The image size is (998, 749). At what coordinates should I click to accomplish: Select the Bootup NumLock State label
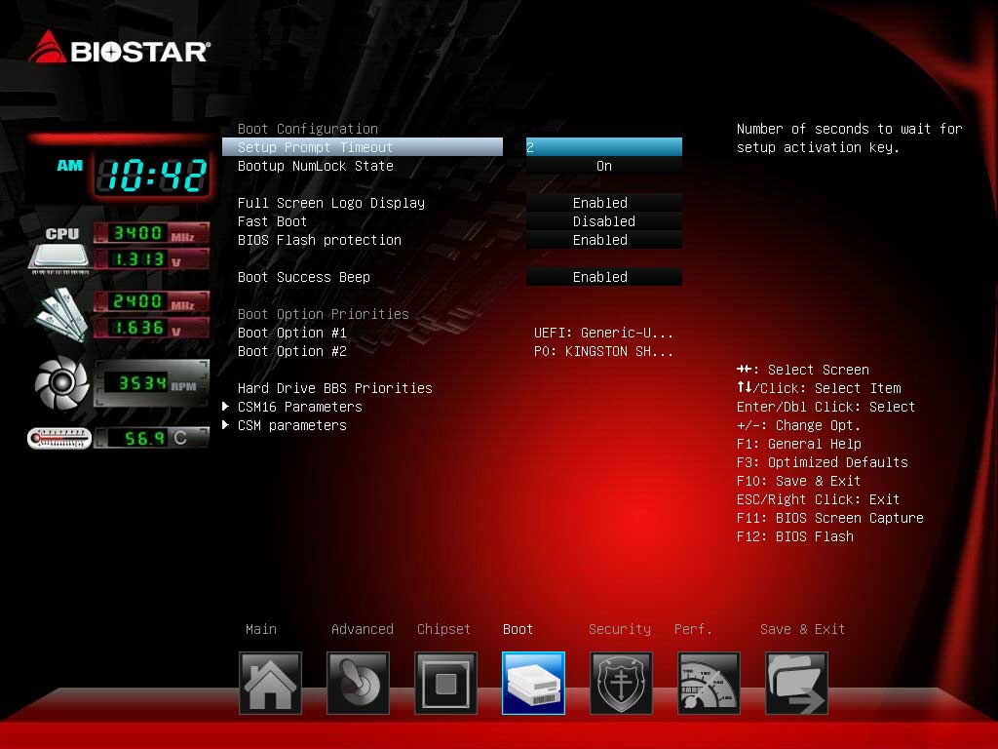(x=315, y=166)
